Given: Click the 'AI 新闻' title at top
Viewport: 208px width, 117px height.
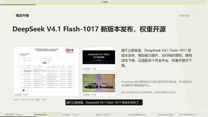Looking at the screenshot, I should tap(104, 2).
